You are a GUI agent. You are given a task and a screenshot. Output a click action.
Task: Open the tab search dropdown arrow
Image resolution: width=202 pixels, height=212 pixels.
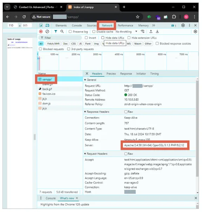tap(7, 7)
